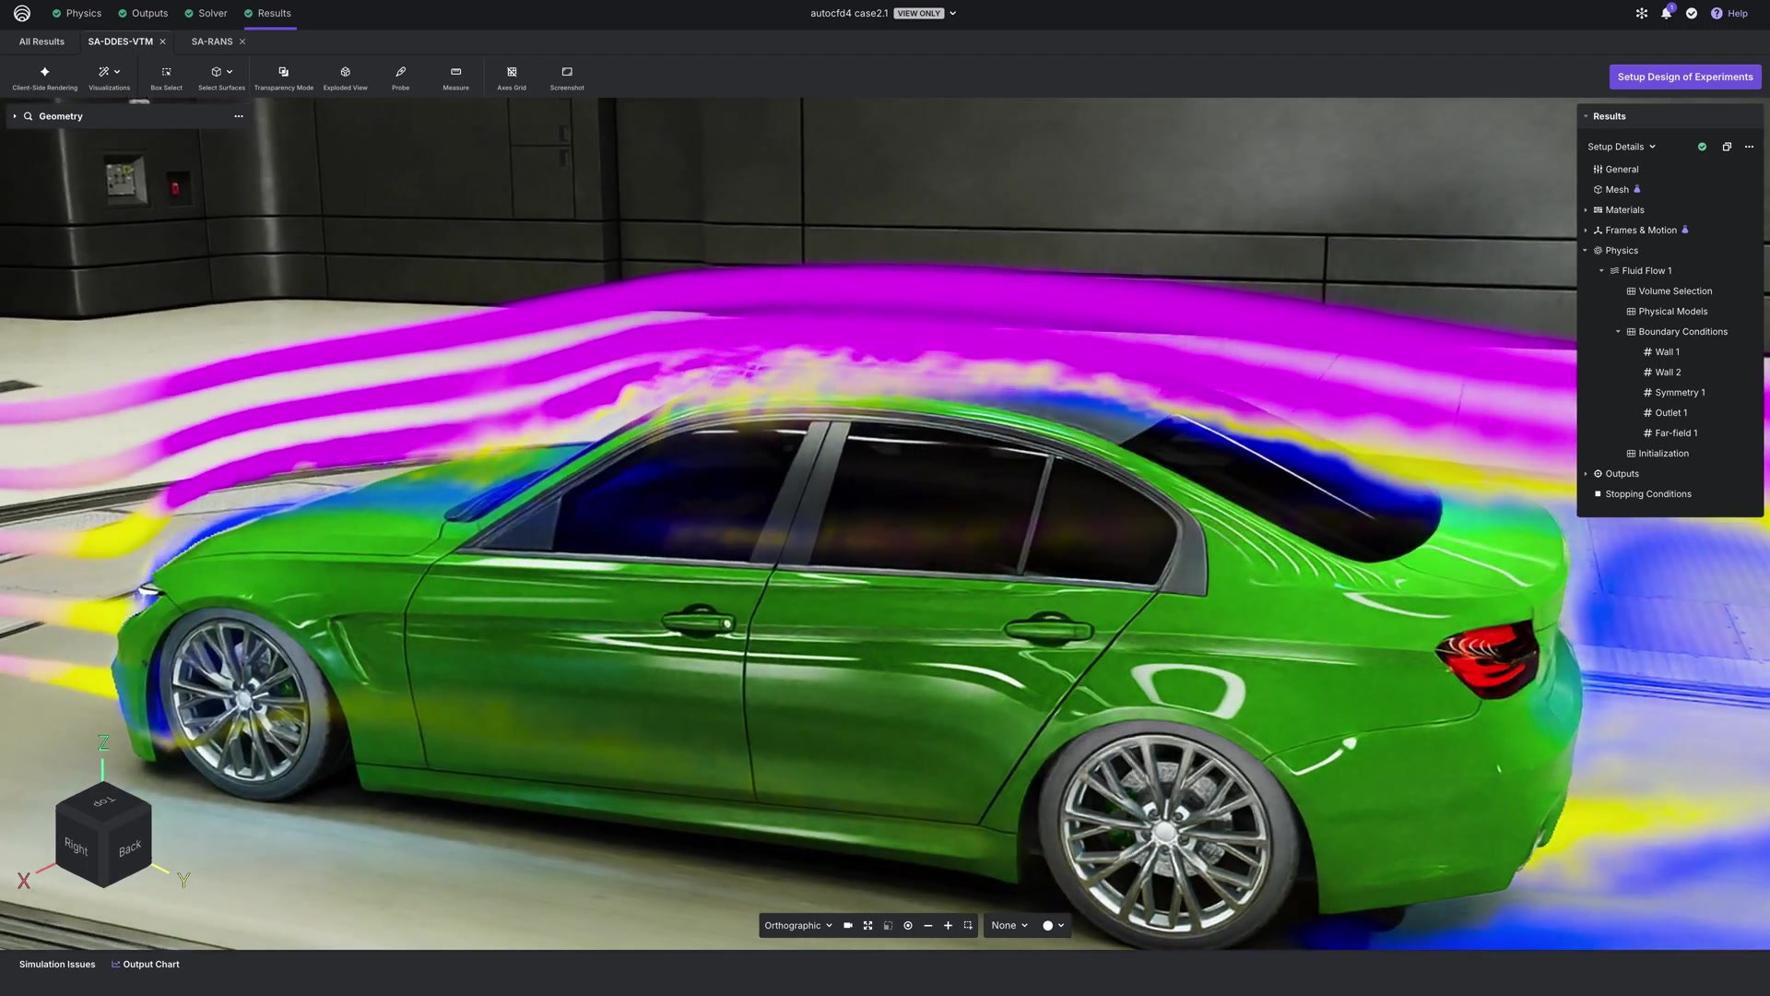Open Exploded View
The image size is (1770, 996).
click(345, 77)
